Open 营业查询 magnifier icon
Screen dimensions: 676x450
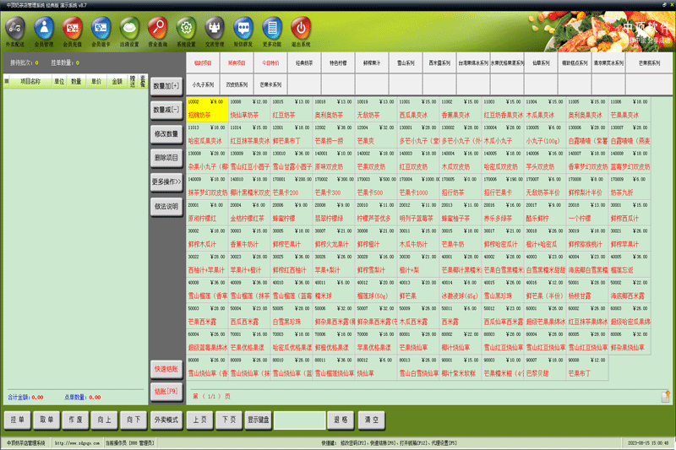click(158, 31)
